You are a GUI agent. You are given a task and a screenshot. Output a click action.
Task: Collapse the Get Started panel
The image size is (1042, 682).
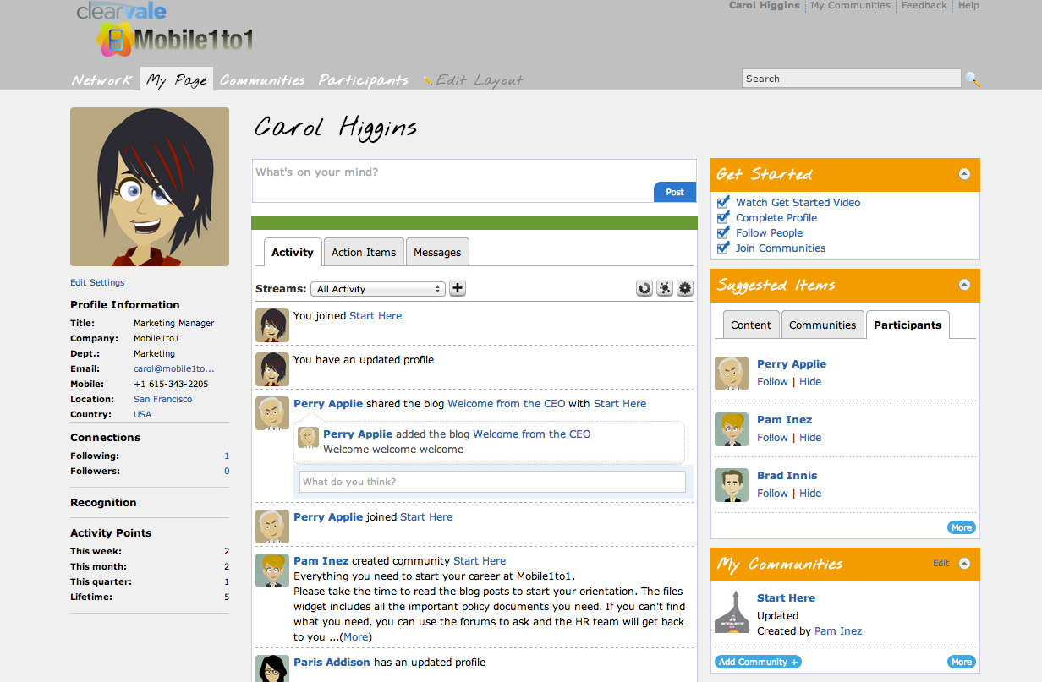(964, 174)
